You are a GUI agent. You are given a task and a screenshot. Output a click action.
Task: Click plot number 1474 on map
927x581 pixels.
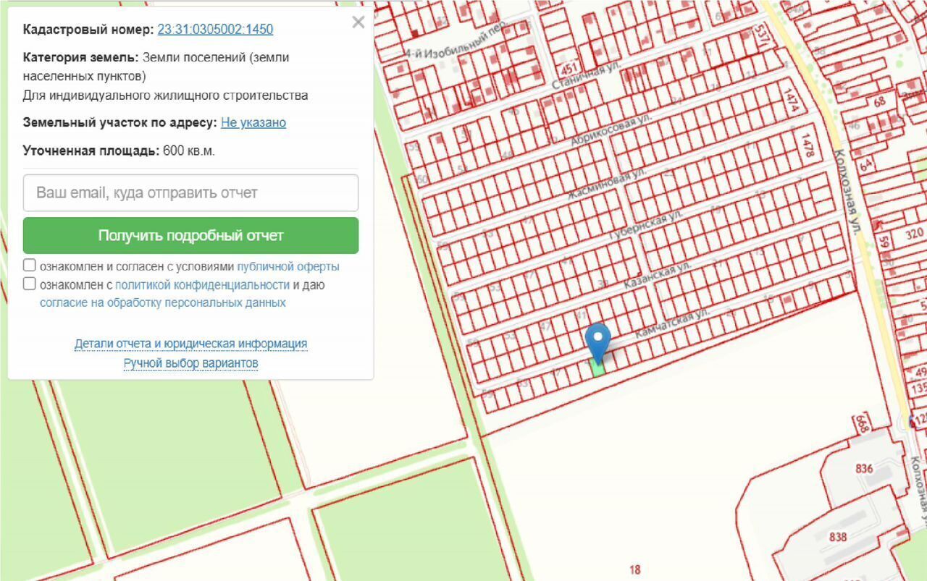click(790, 100)
